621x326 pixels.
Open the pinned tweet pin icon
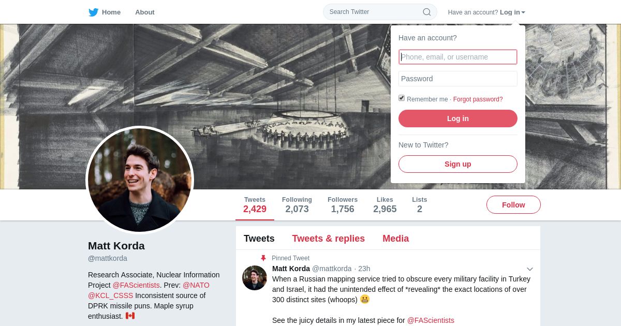[263, 258]
